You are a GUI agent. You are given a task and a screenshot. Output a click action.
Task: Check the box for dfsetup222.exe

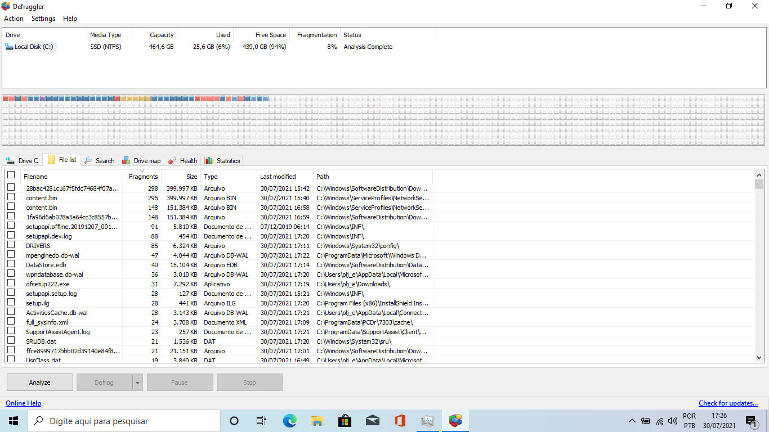pyautogui.click(x=11, y=283)
